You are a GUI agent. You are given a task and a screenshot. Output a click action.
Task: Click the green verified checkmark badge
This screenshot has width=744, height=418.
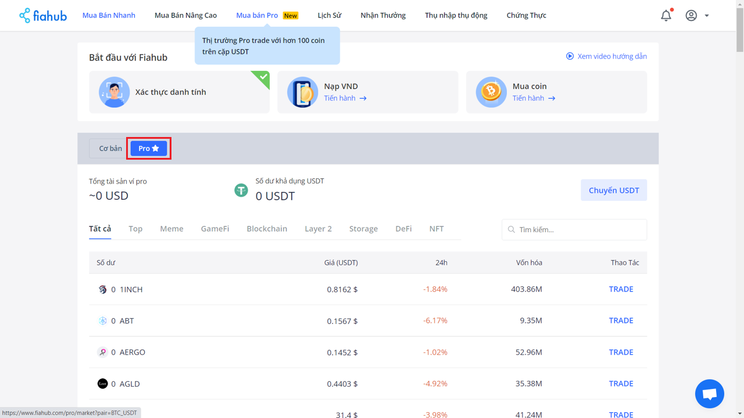[x=263, y=77]
